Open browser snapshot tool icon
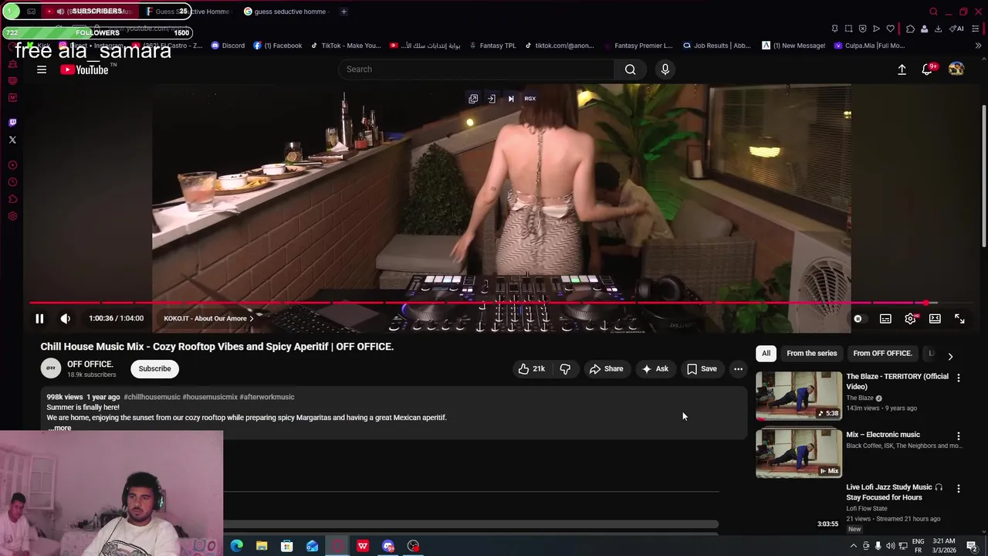 tap(848, 29)
